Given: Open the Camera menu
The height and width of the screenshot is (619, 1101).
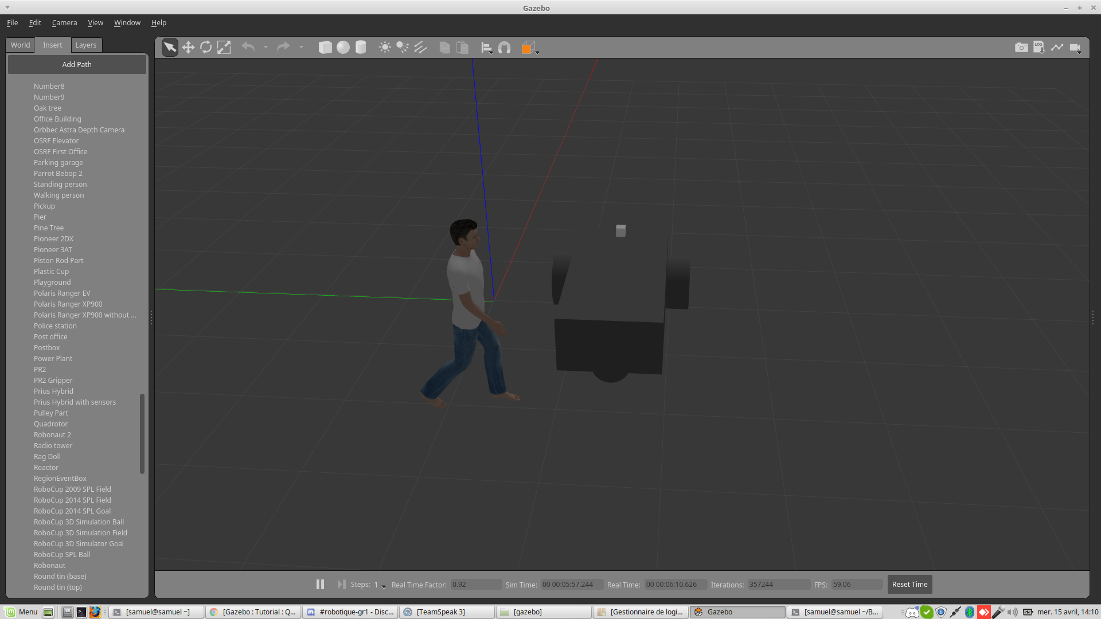Looking at the screenshot, I should click(64, 23).
